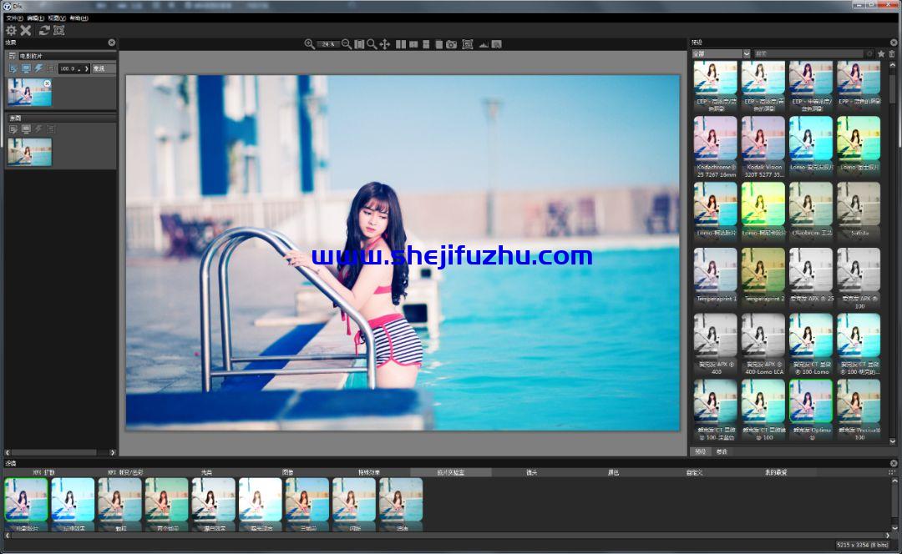Open the first item in the menu bar
Screen dimensions: 902x554
14,18
